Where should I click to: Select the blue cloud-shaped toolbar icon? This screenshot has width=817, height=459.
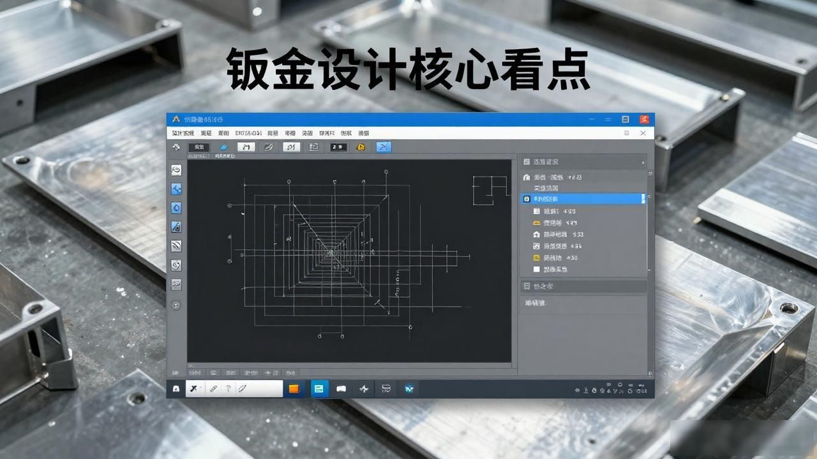[223, 147]
